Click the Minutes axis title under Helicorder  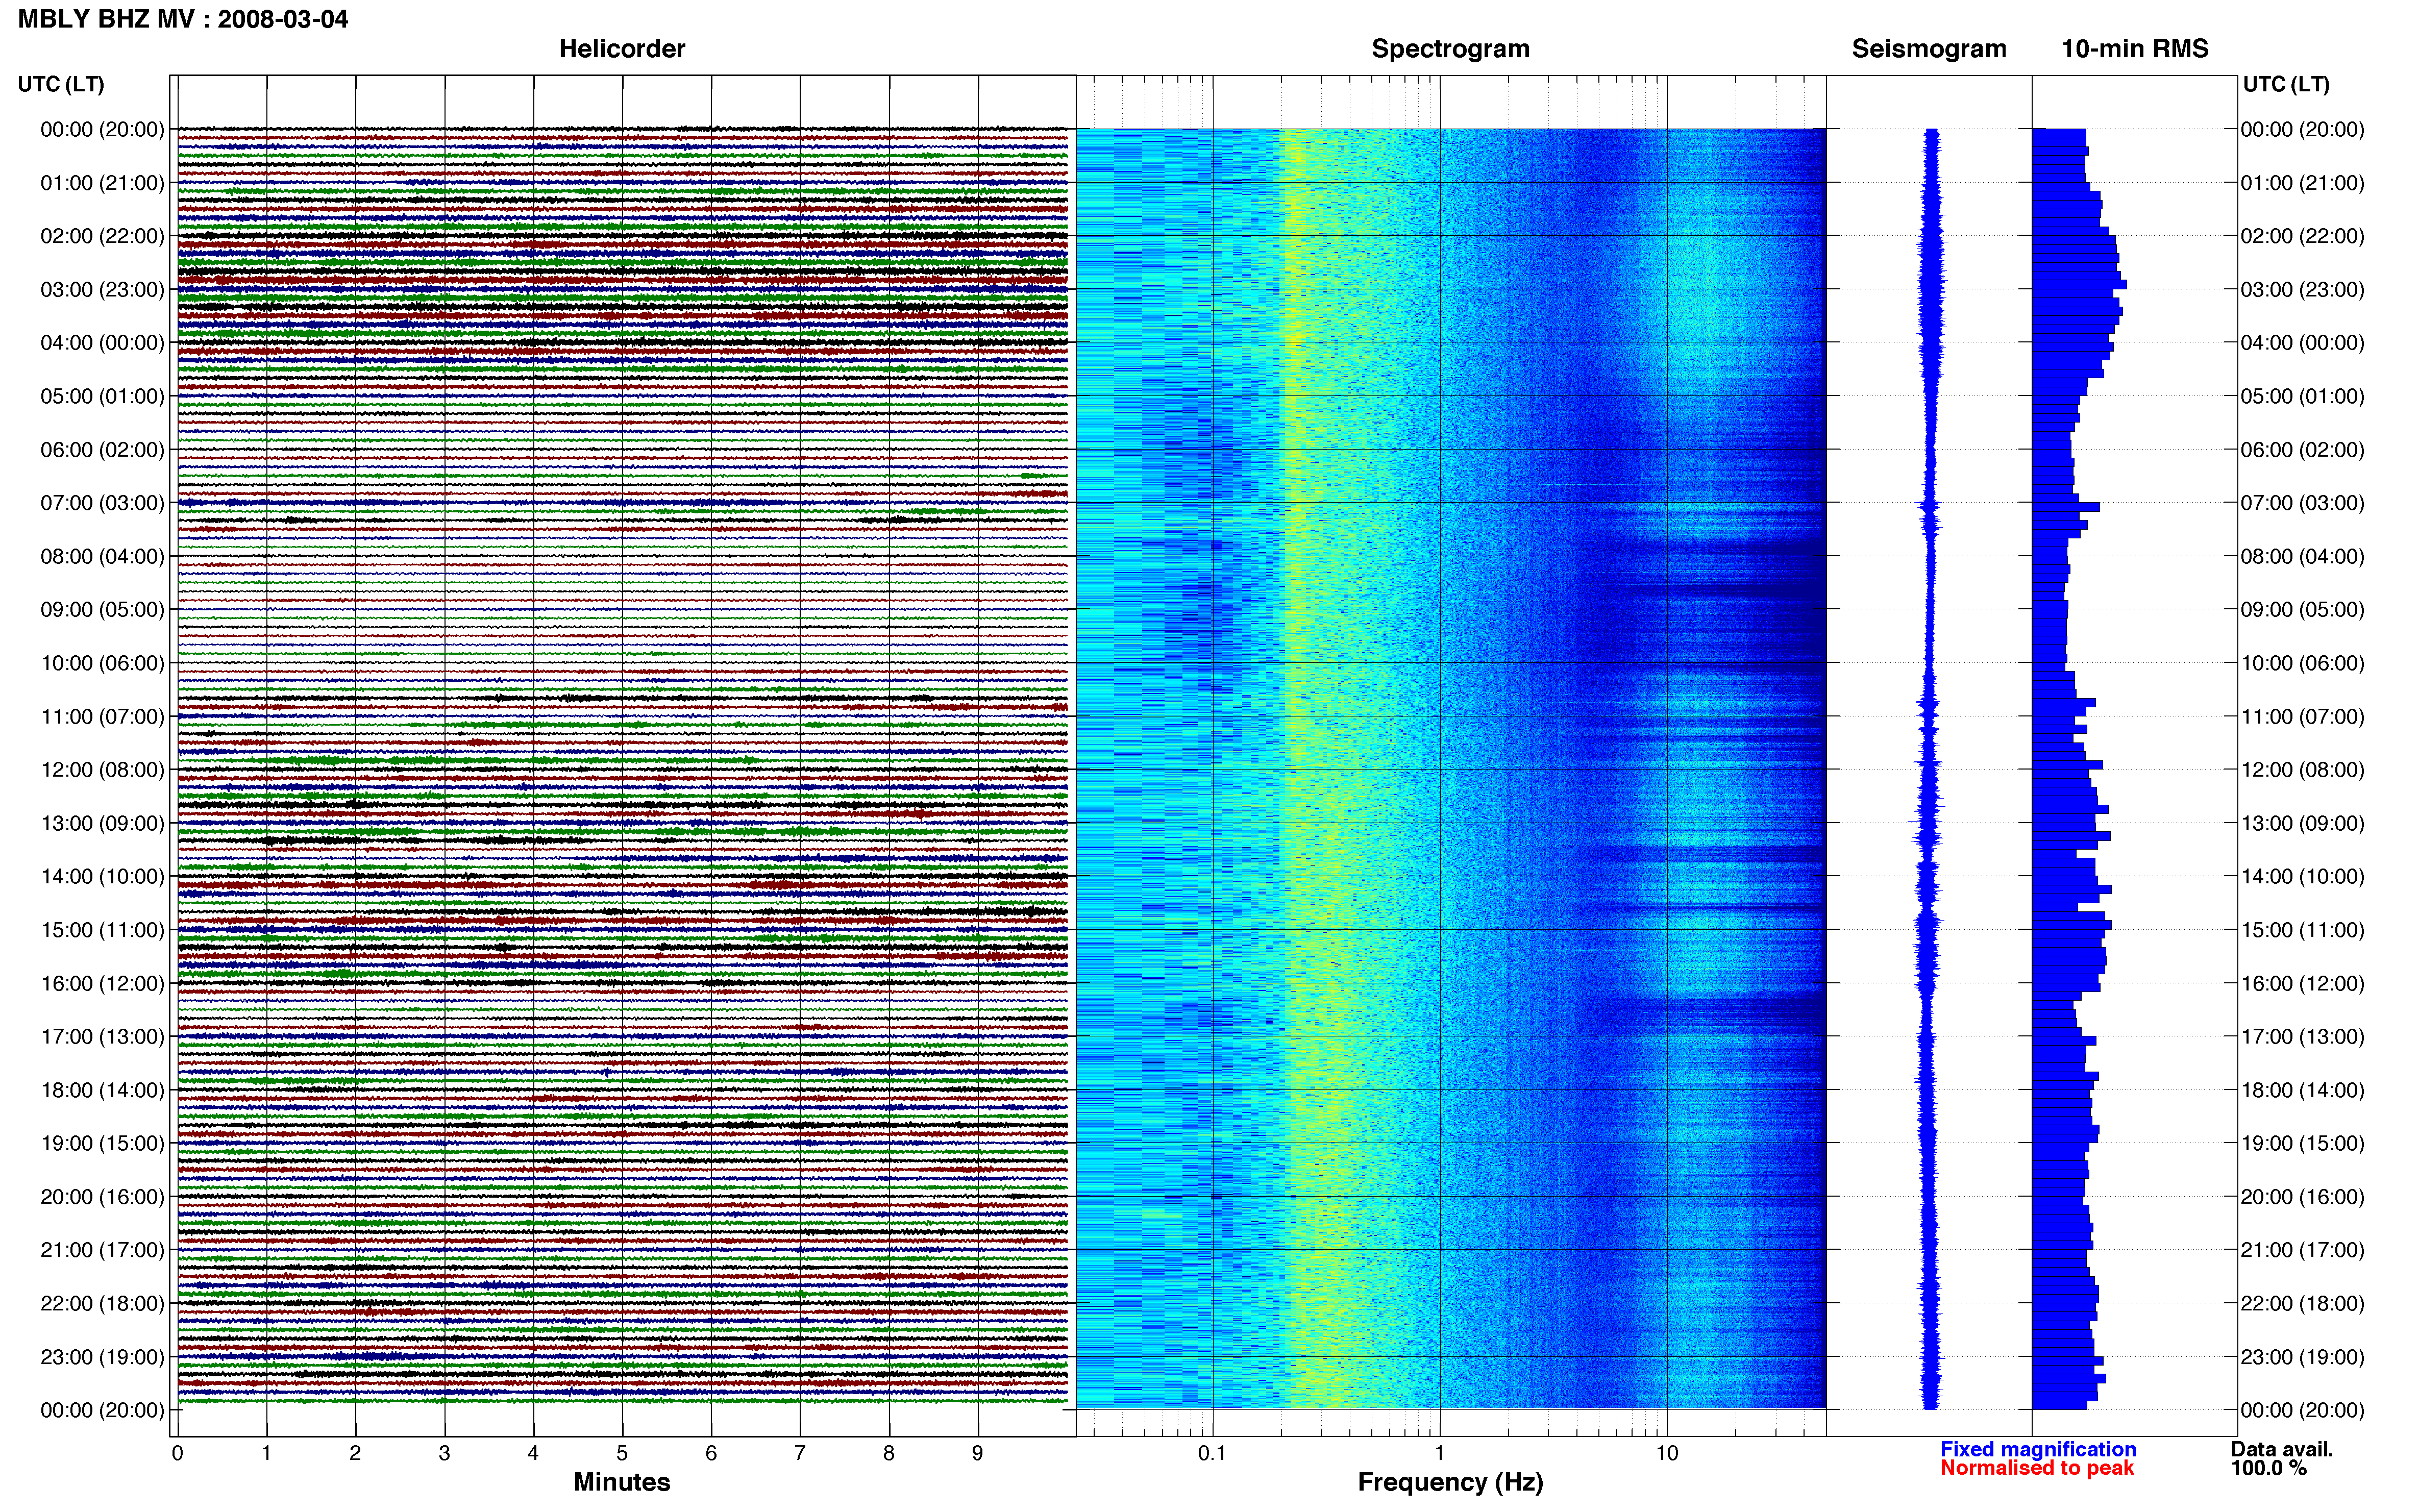[622, 1483]
